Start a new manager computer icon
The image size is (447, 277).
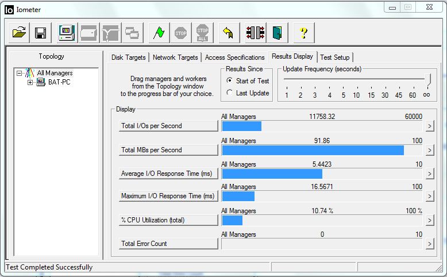67,33
